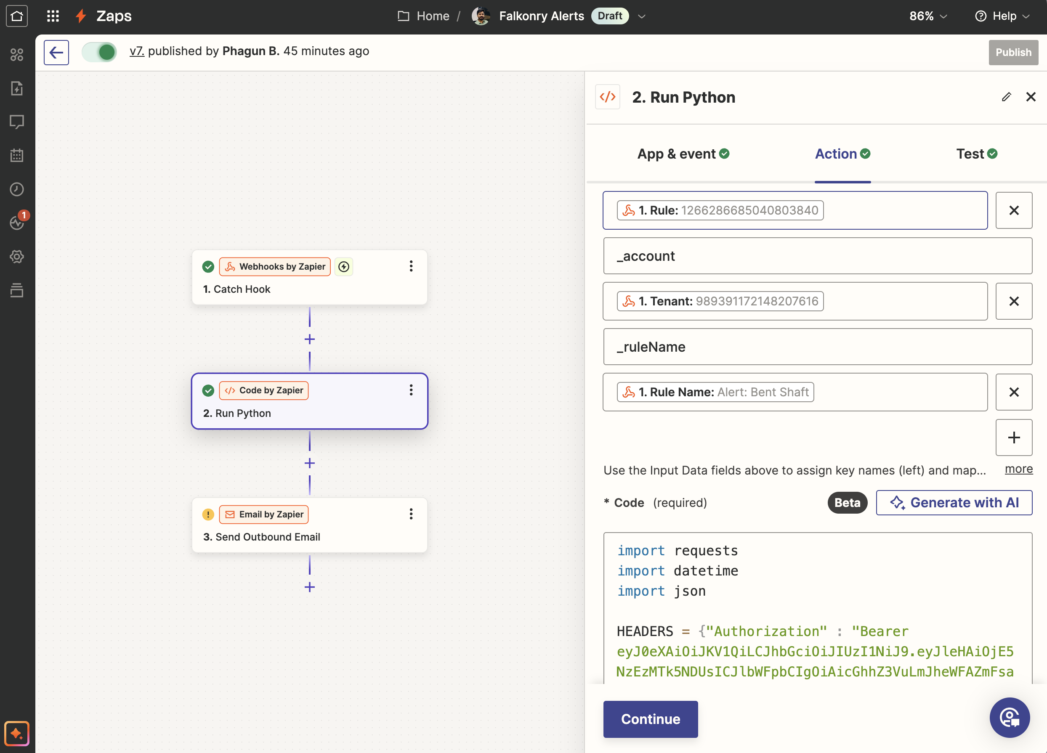Open Catch Hook step options menu
Image resolution: width=1047 pixels, height=753 pixels.
point(411,266)
